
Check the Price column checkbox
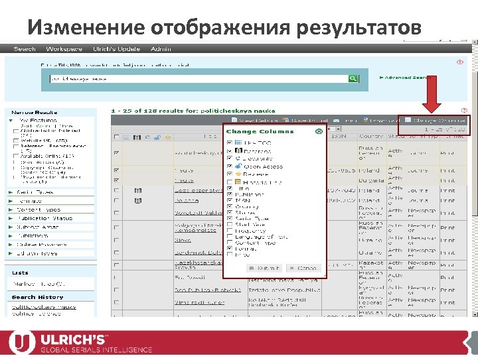pos(230,255)
